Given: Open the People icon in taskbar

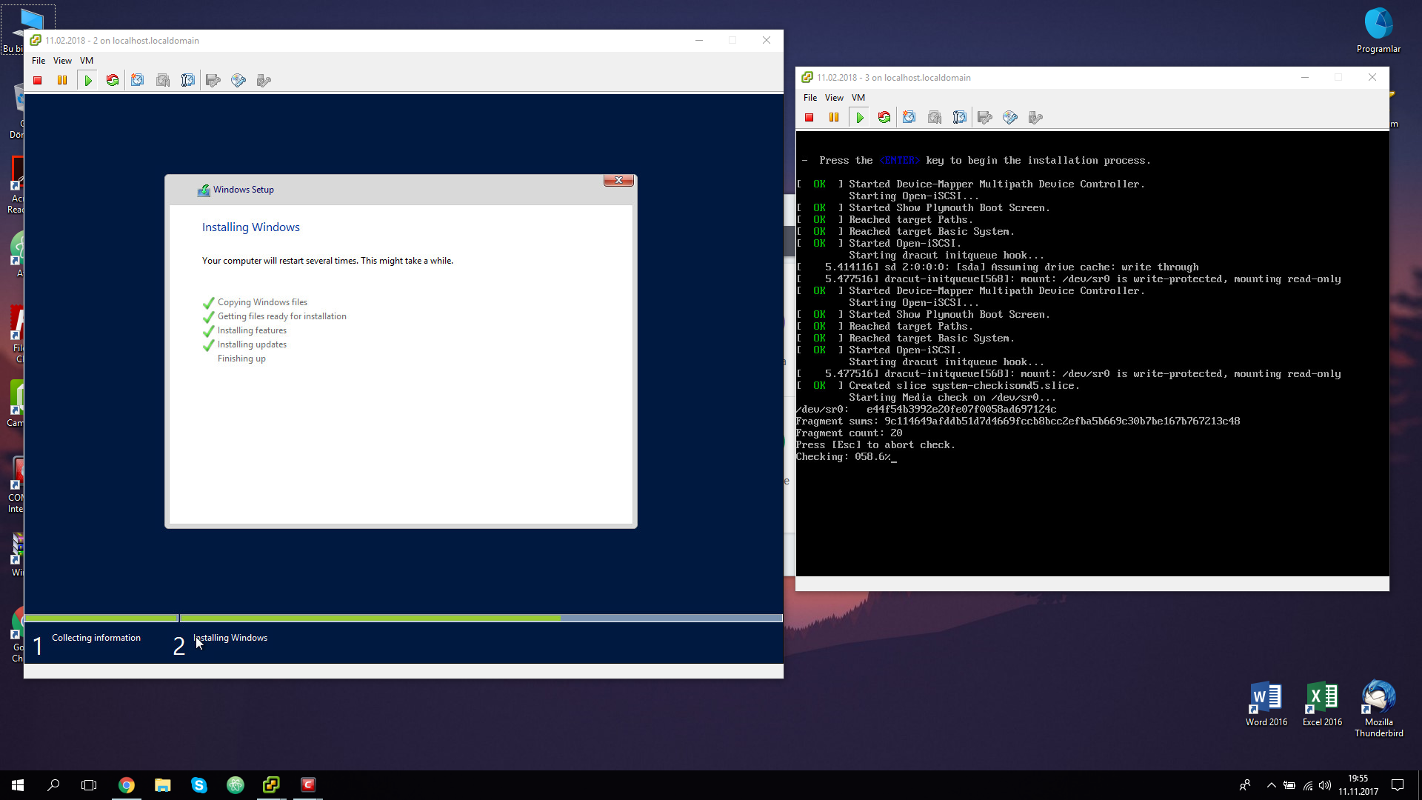Looking at the screenshot, I should [x=1245, y=785].
